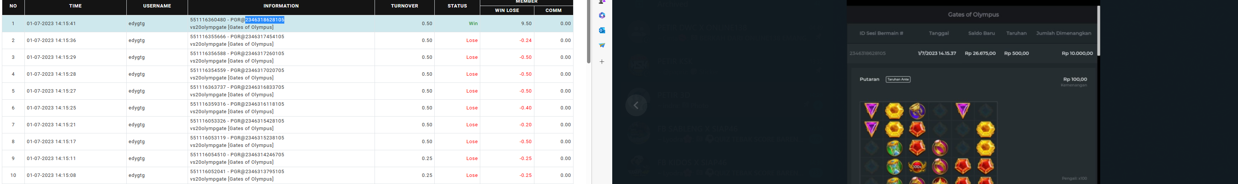Screen dimensions: 1238x184
Task: Click the STATUS column header
Action: [x=457, y=6]
